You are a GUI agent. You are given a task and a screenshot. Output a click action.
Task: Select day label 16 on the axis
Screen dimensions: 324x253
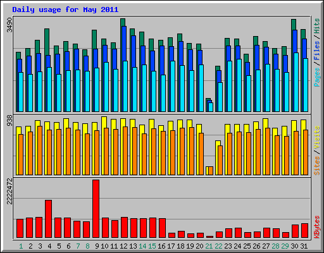click(x=161, y=246)
